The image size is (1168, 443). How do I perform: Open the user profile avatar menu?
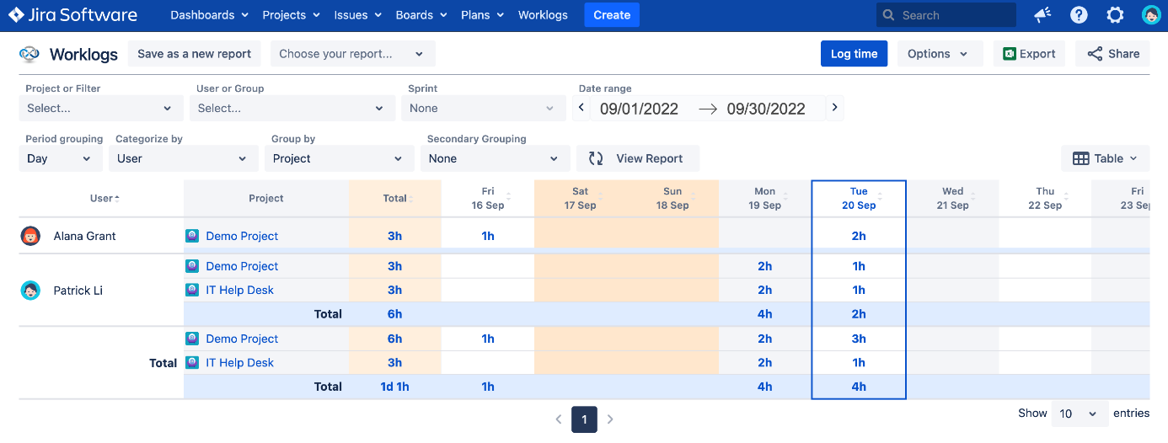pyautogui.click(x=1151, y=15)
